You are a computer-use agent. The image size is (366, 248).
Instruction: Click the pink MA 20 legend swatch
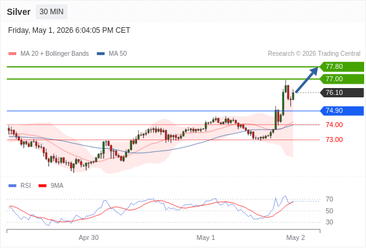click(12, 54)
